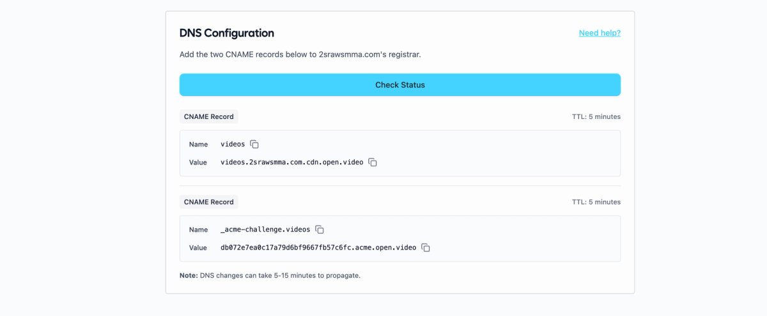Copy the acme.open.video value string
The height and width of the screenshot is (316, 767).
pyautogui.click(x=426, y=248)
